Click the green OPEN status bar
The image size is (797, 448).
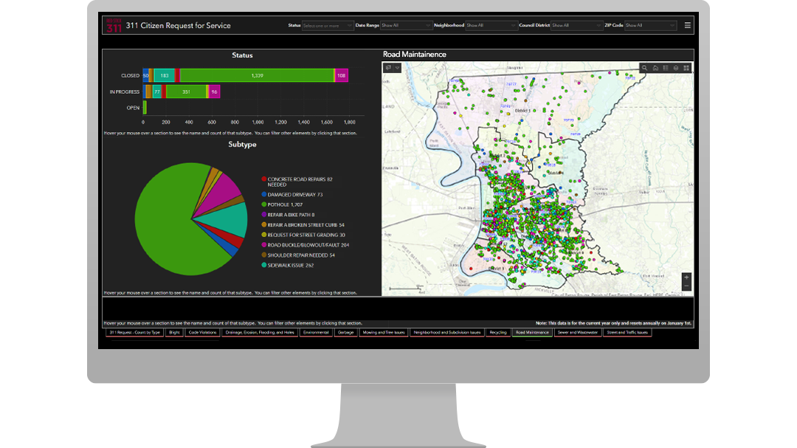pos(145,108)
